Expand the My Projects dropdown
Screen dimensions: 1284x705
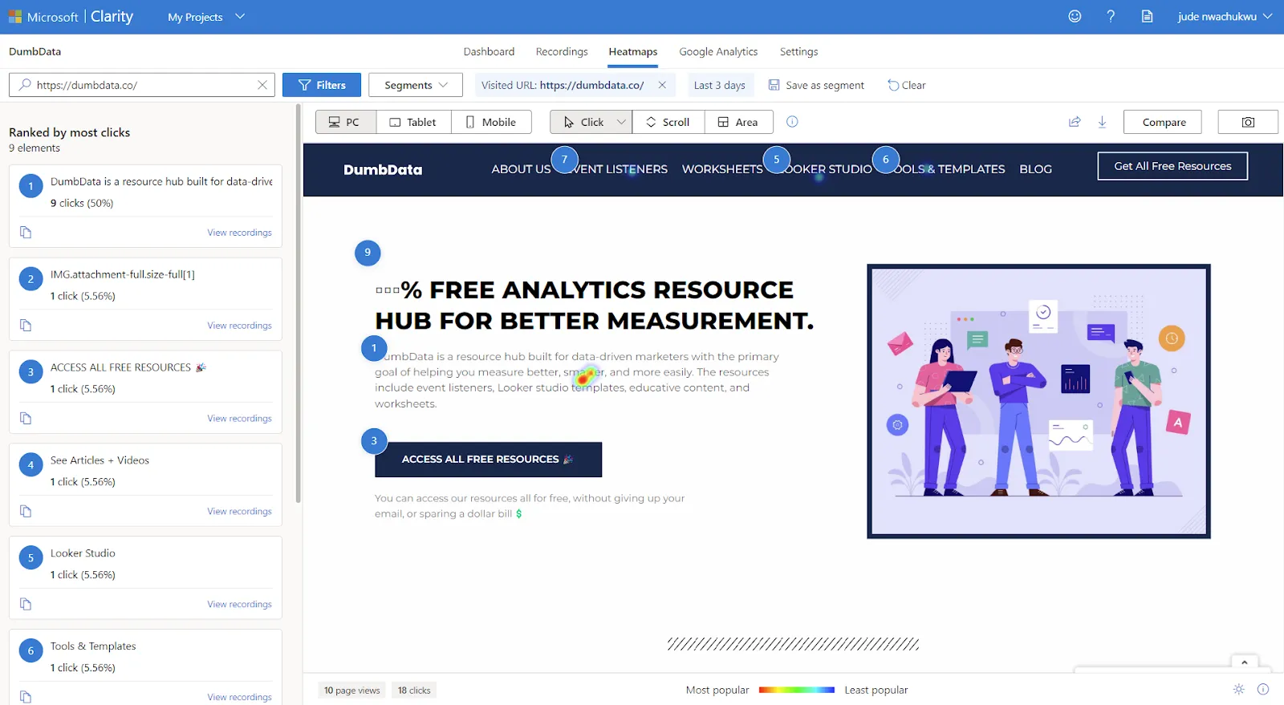[x=206, y=17]
